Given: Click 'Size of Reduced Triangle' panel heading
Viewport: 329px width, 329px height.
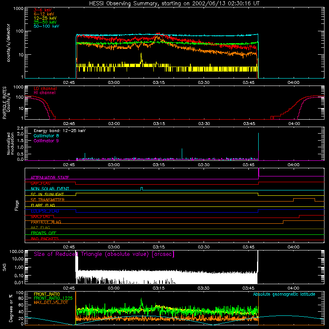Looking at the screenshot, I should [x=104, y=254].
